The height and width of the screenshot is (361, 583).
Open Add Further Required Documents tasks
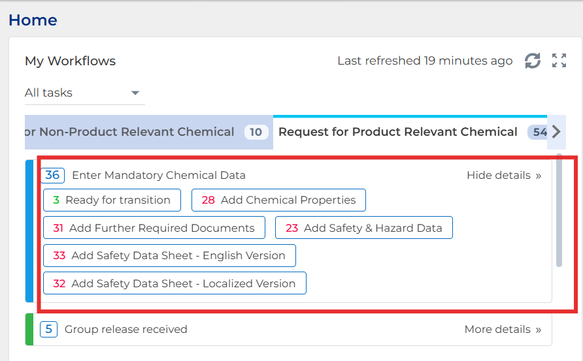(x=154, y=228)
